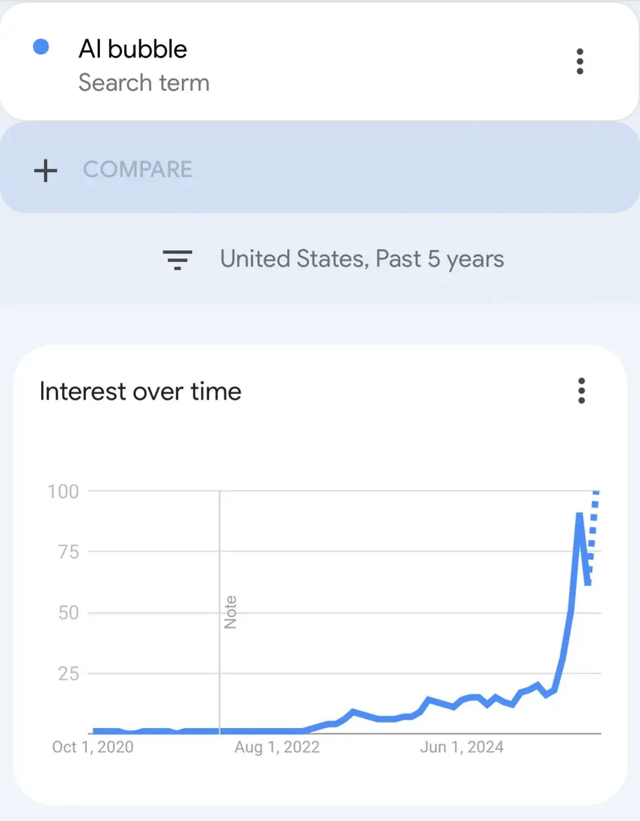
Task: Click the Oct 1, 2020 axis label
Action: 93,746
